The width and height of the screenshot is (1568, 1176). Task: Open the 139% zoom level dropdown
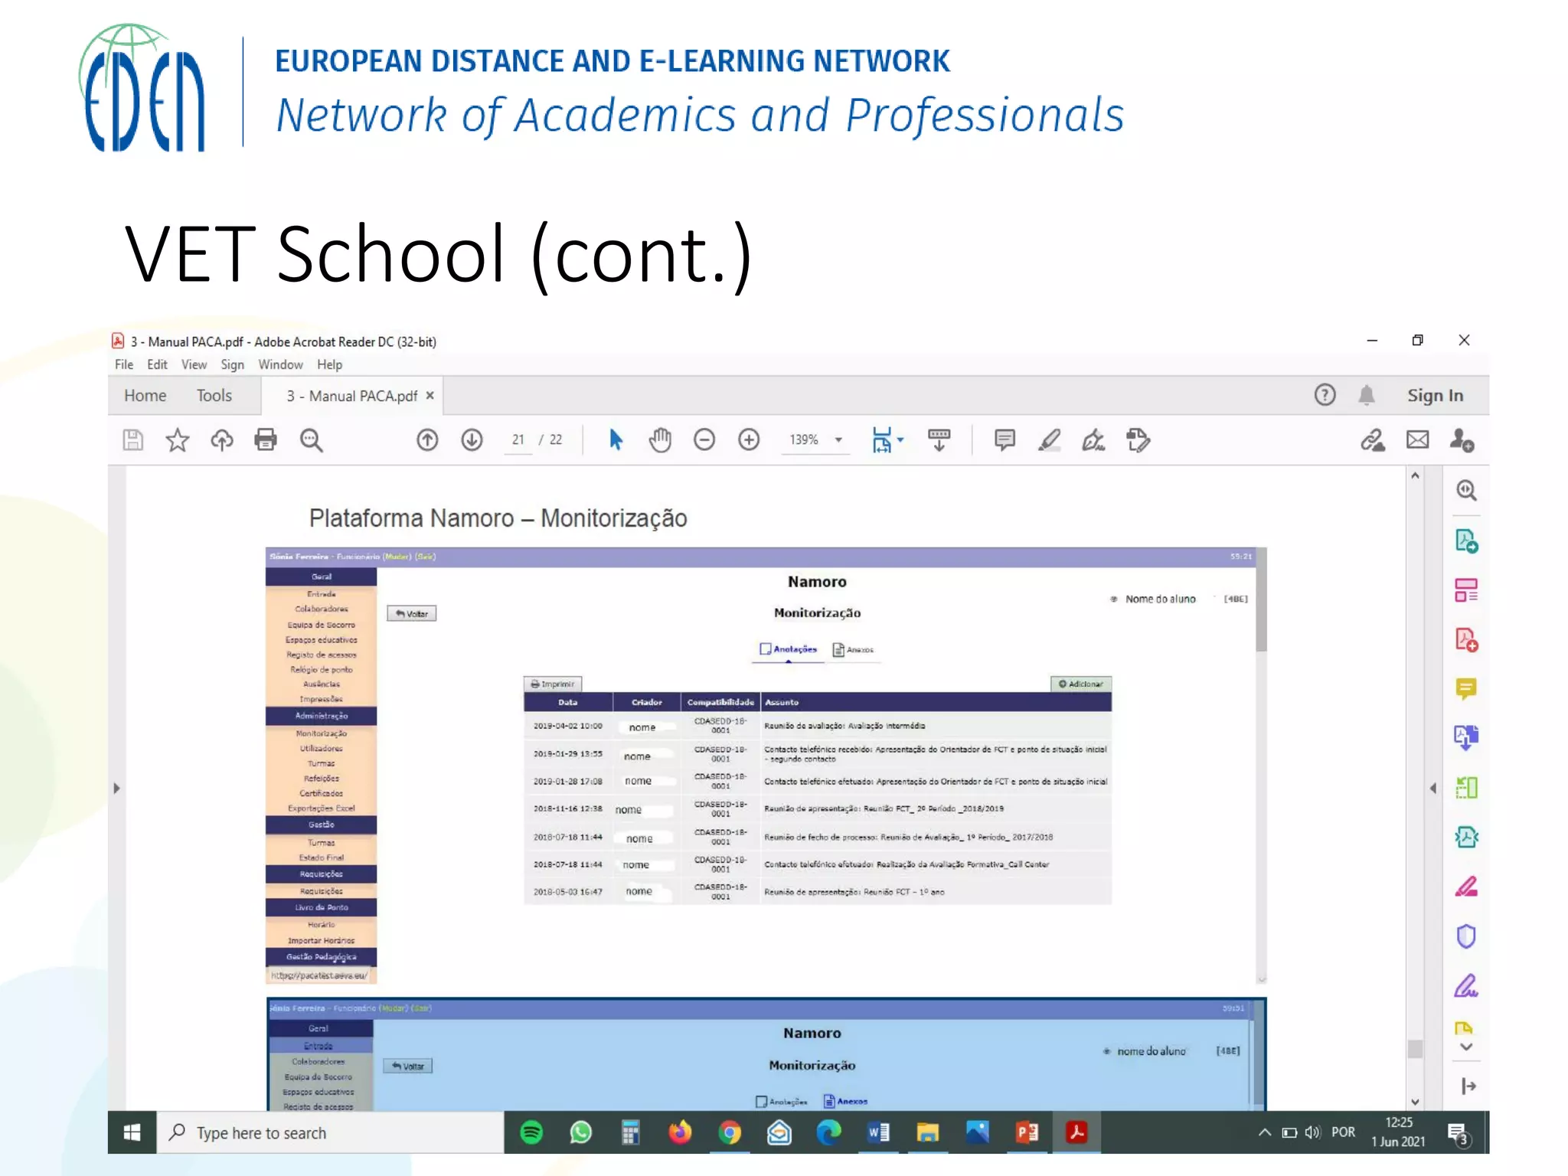coord(839,440)
